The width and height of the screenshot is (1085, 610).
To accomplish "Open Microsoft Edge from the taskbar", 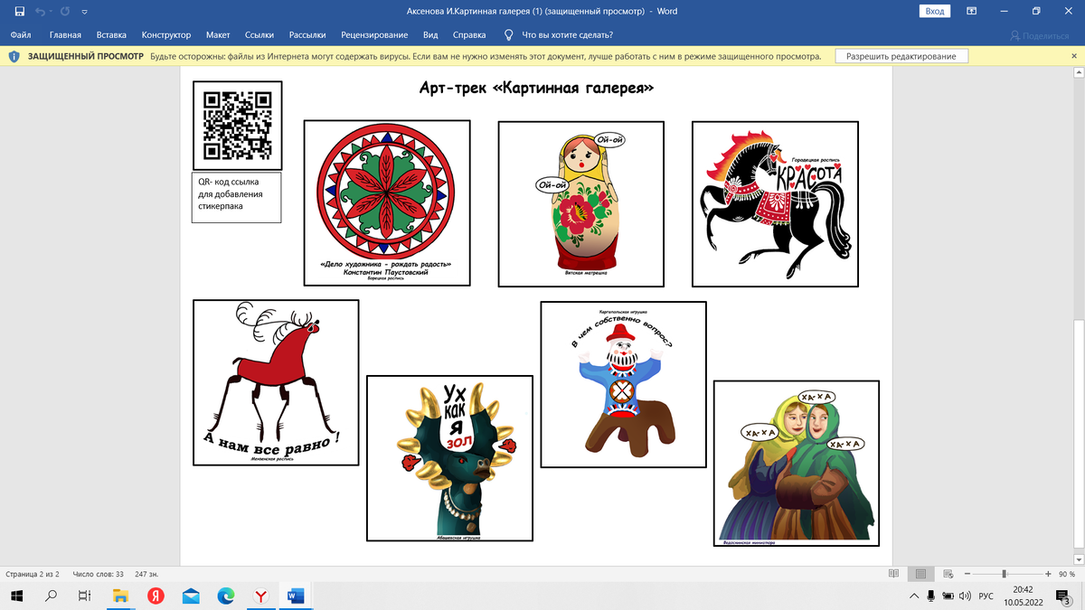I will [226, 596].
